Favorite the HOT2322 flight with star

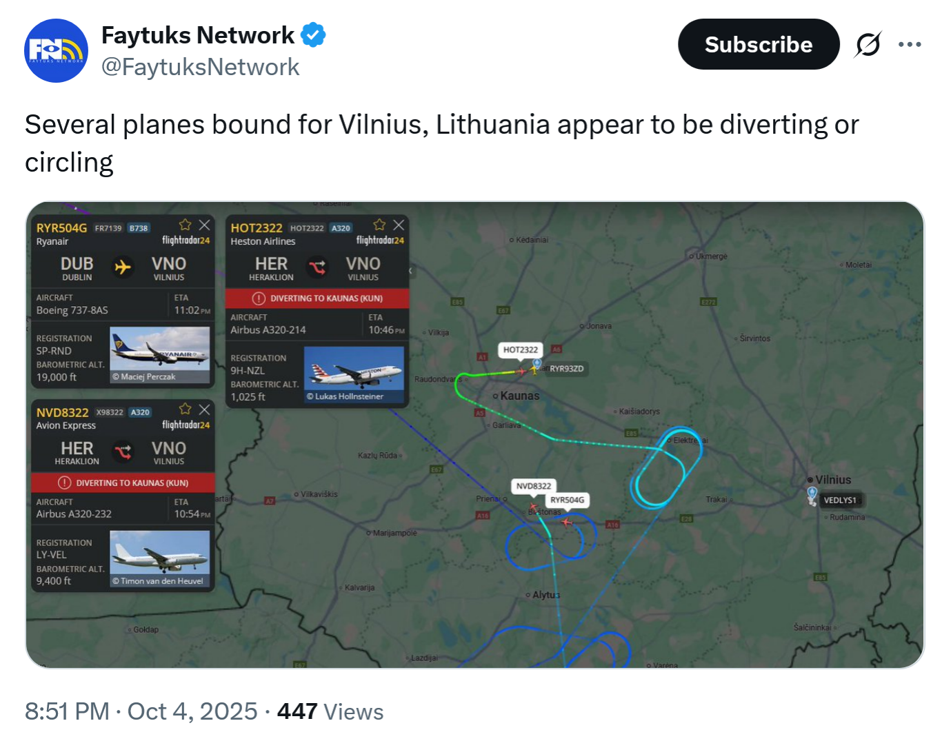click(x=379, y=225)
